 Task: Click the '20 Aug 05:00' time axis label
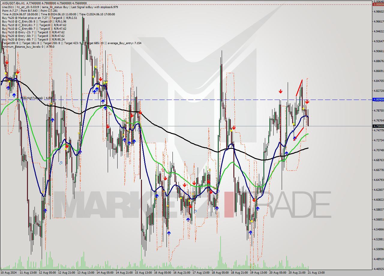pyautogui.click(x=278, y=273)
